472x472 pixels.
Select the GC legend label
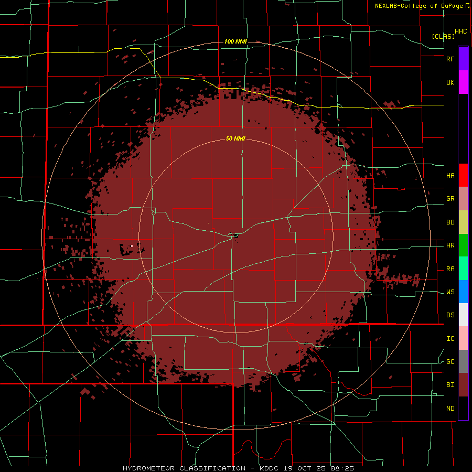coord(450,362)
